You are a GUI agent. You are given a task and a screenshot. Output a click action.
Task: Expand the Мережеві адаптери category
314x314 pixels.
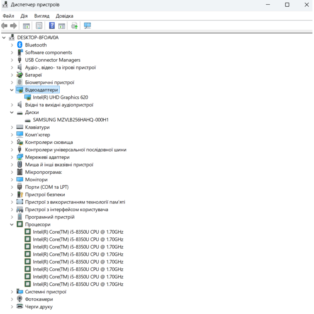point(12,157)
